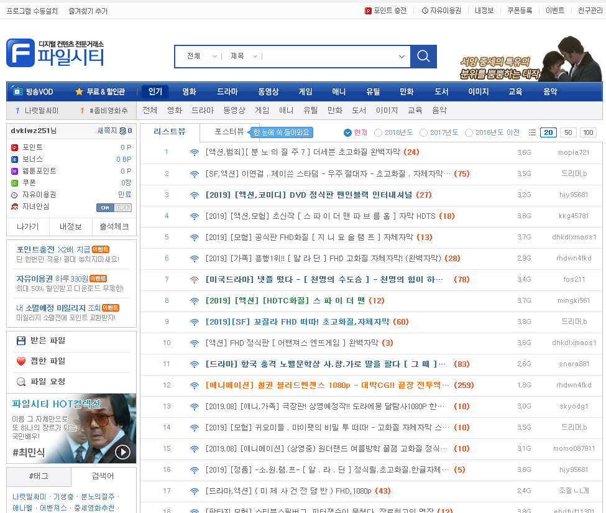Image resolution: width=606 pixels, height=513 pixels.
Task: Open the 음악 main menu item
Action: (x=550, y=91)
